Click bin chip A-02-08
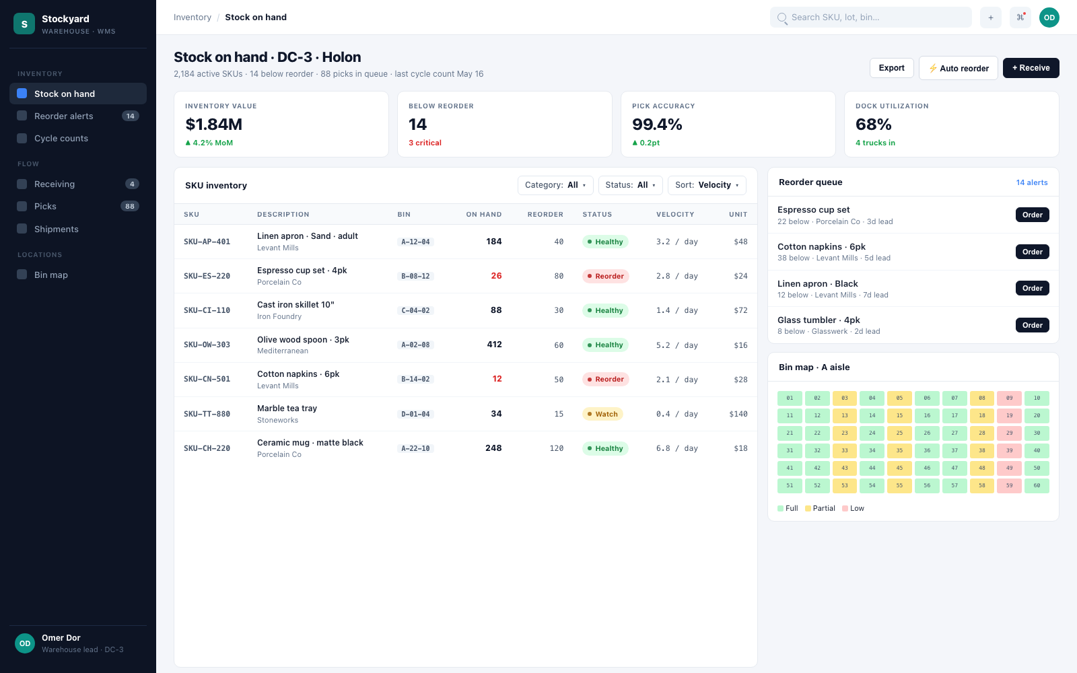Viewport: 1077px width, 673px height. (415, 345)
